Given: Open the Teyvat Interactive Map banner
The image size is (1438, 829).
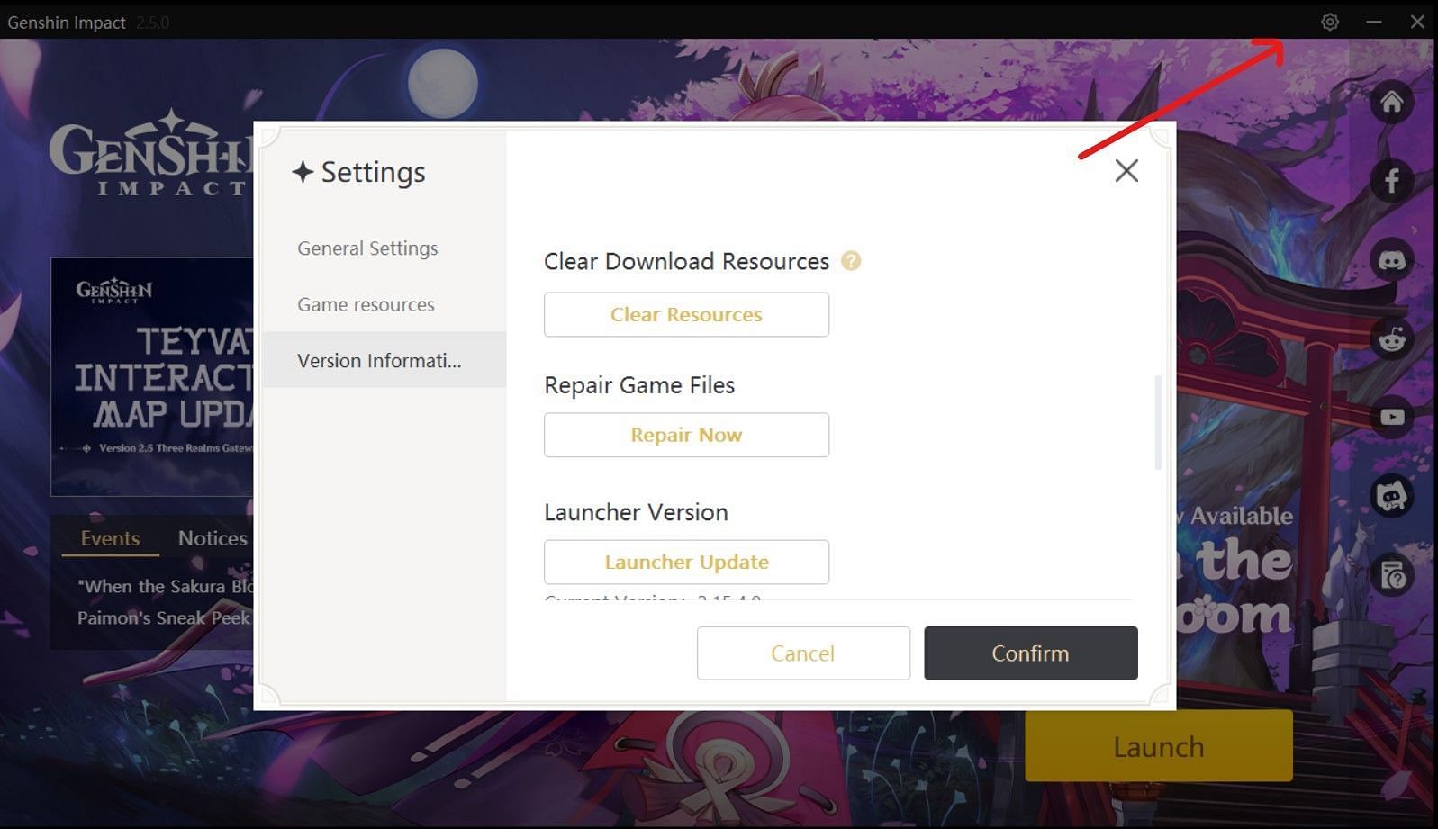Looking at the screenshot, I should click(152, 376).
